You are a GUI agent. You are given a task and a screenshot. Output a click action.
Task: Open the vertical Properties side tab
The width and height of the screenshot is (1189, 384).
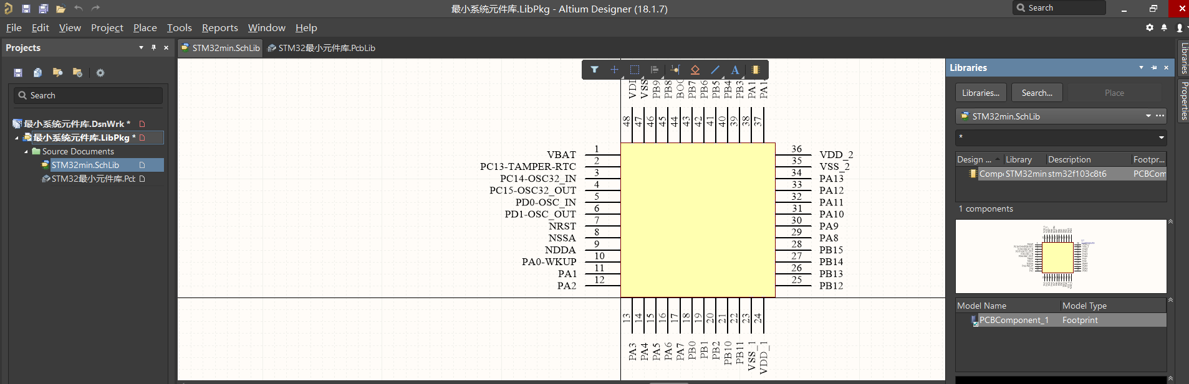click(1183, 100)
